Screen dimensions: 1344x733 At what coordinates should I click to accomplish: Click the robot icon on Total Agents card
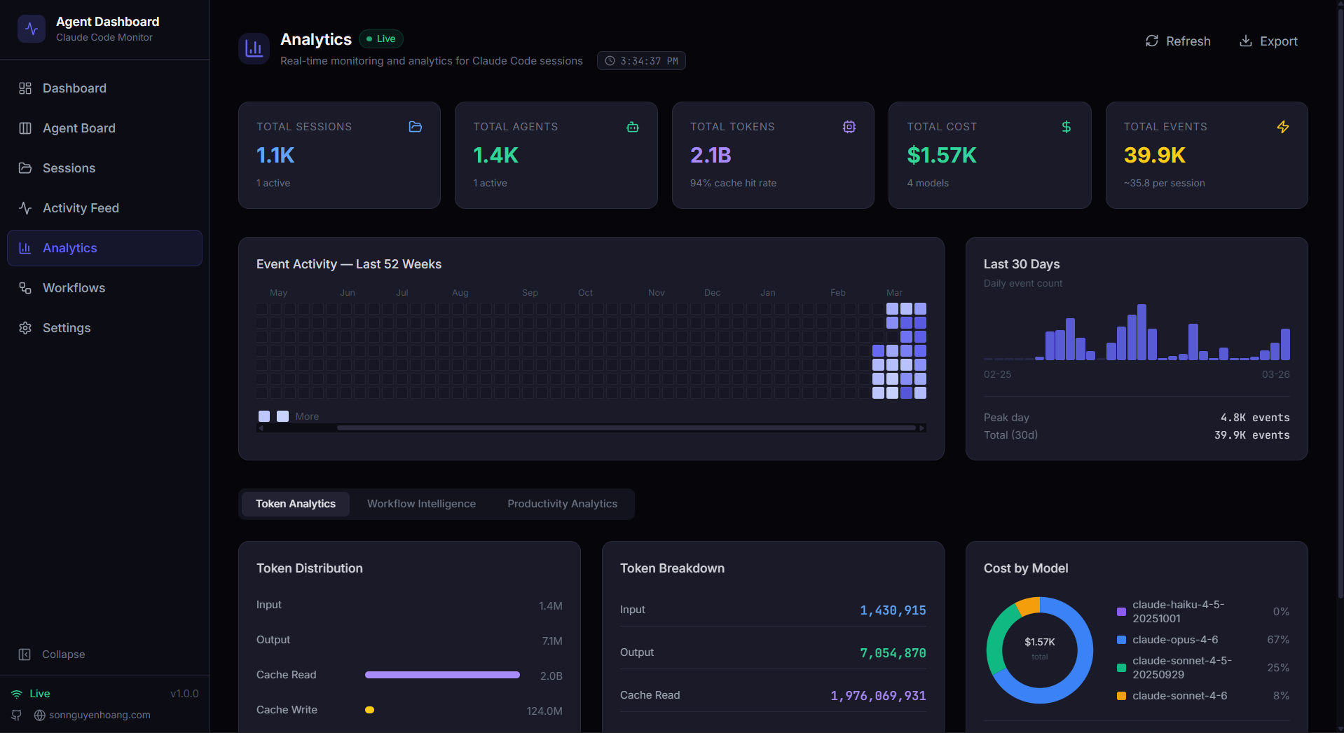pos(633,127)
